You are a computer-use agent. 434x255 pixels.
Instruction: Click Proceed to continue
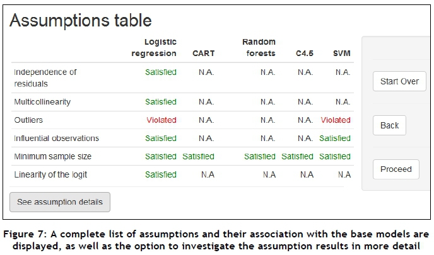pyautogui.click(x=396, y=169)
